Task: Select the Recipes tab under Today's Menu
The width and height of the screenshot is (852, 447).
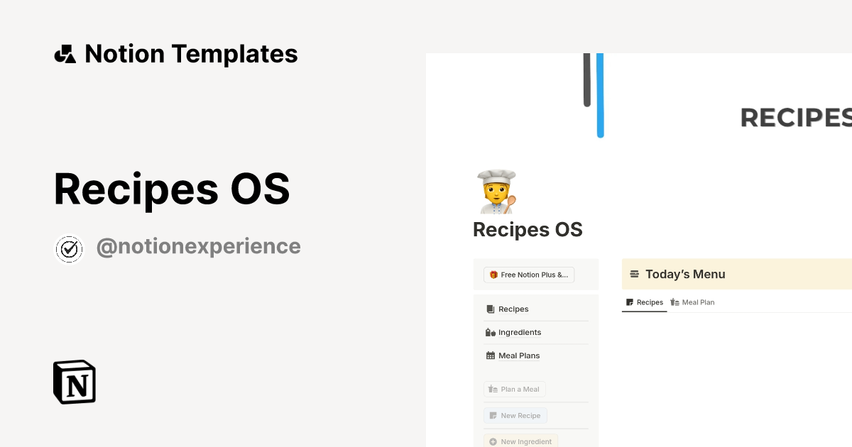Action: click(x=644, y=302)
